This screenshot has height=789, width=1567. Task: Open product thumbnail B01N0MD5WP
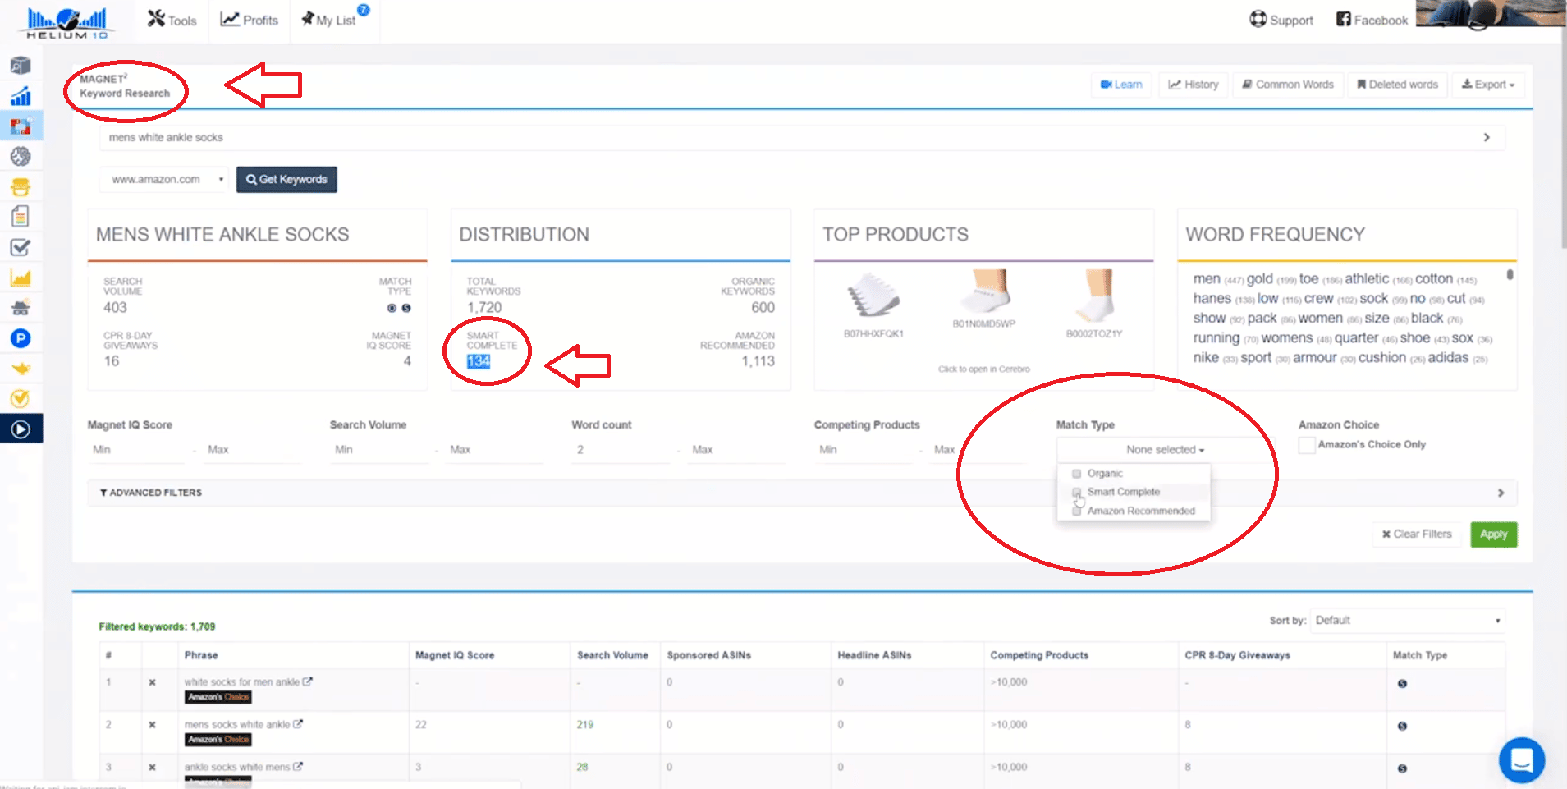pyautogui.click(x=984, y=291)
